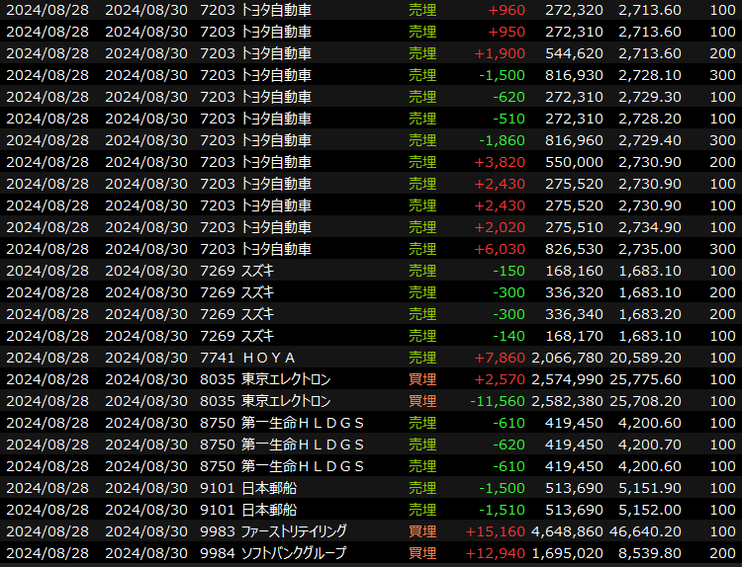742x567 pixels.
Task: Click the 2,735.00 price cell
Action: (650, 249)
